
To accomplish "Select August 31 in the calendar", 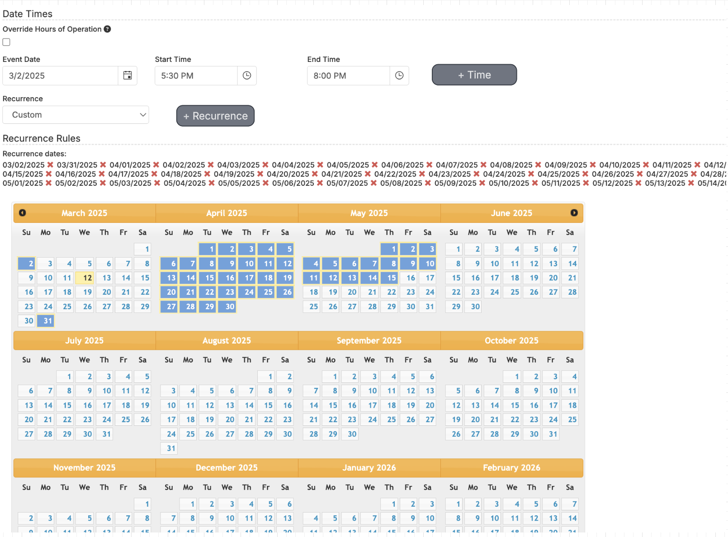I will tap(169, 448).
